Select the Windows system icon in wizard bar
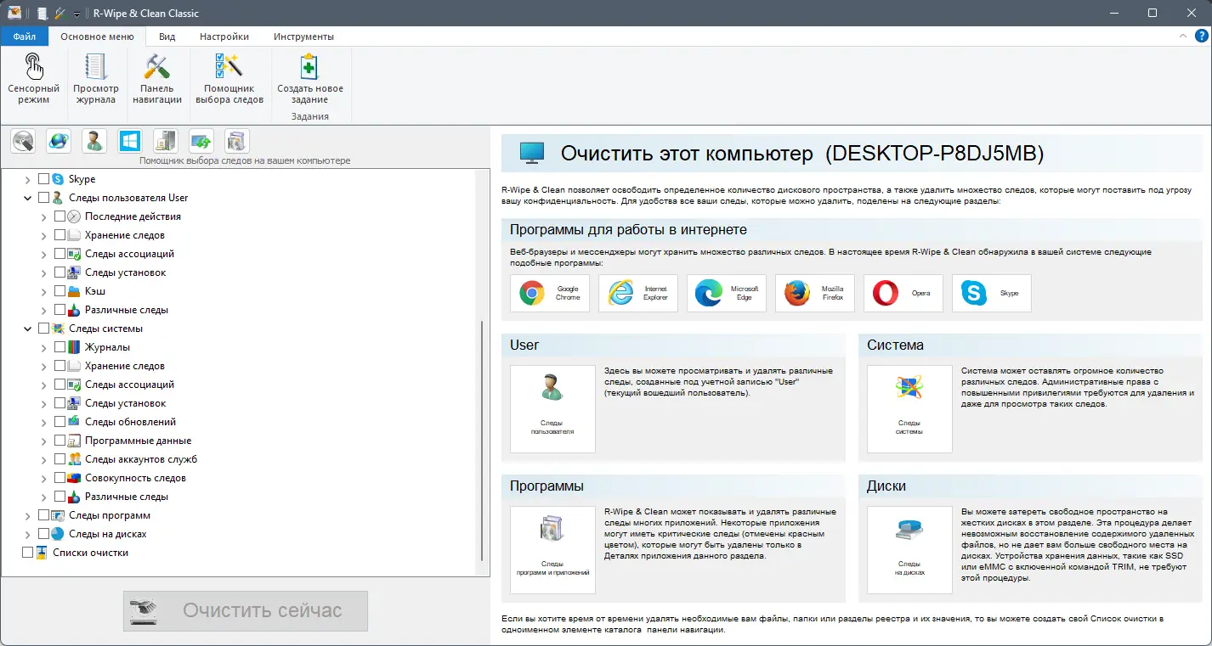 pyautogui.click(x=129, y=140)
